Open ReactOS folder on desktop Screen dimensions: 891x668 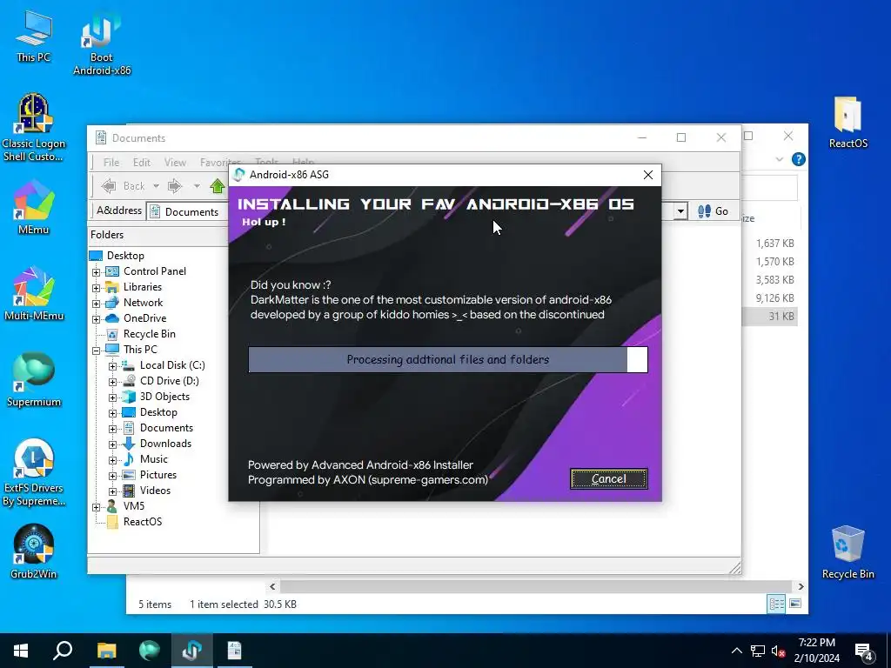(x=847, y=122)
